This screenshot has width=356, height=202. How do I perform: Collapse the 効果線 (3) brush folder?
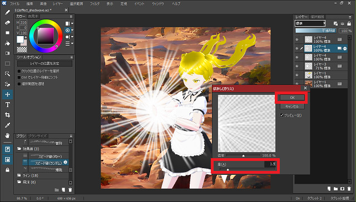point(19,149)
